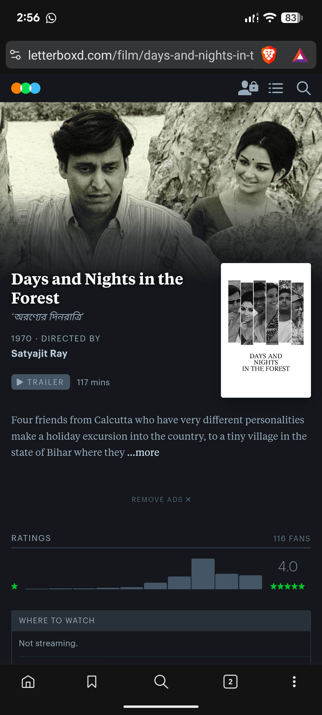Open the Letterboxd navigation list menu
The height and width of the screenshot is (715, 322).
coord(276,88)
